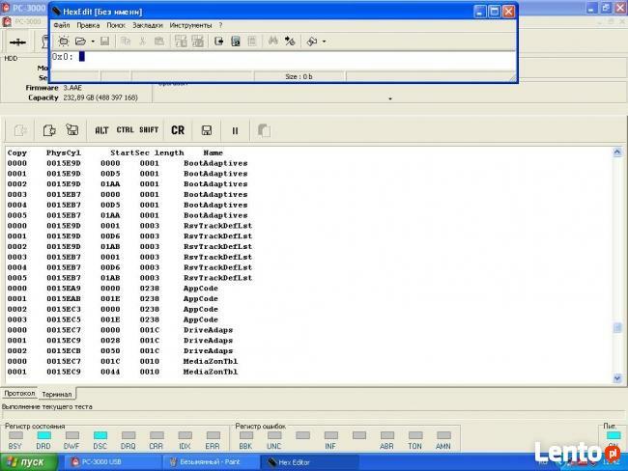The width and height of the screenshot is (628, 471).
Task: Switch to the Протокол tab
Action: tap(19, 394)
